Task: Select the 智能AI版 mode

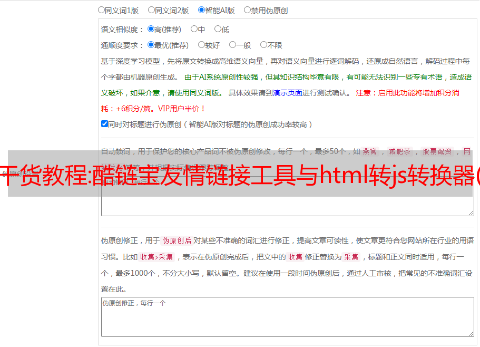Action: (x=201, y=9)
